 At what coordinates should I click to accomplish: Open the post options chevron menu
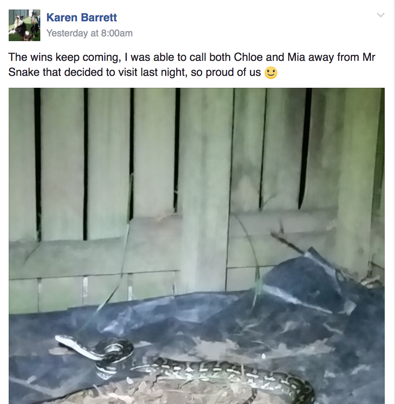point(380,15)
